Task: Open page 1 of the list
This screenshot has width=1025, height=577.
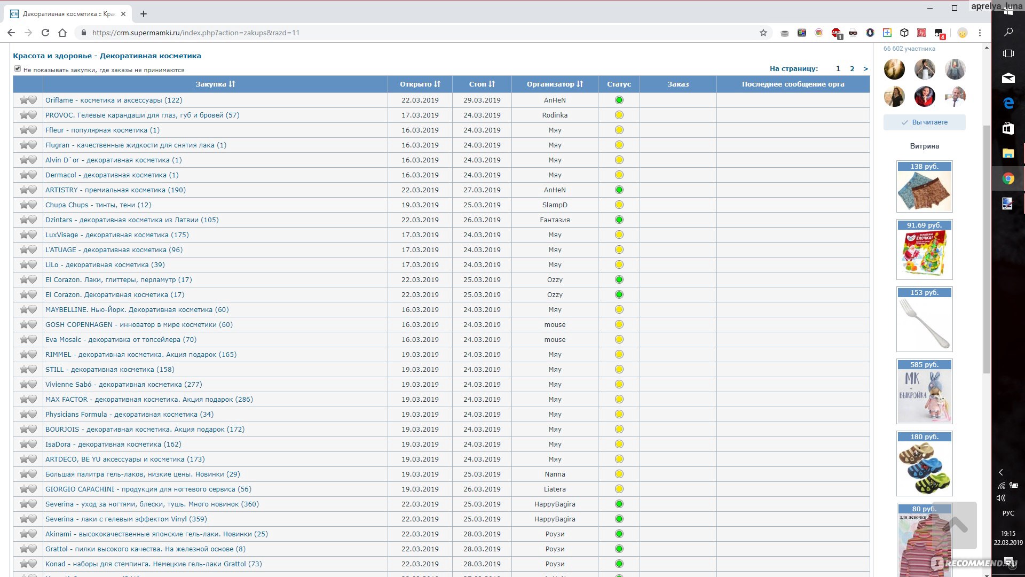Action: click(x=838, y=68)
